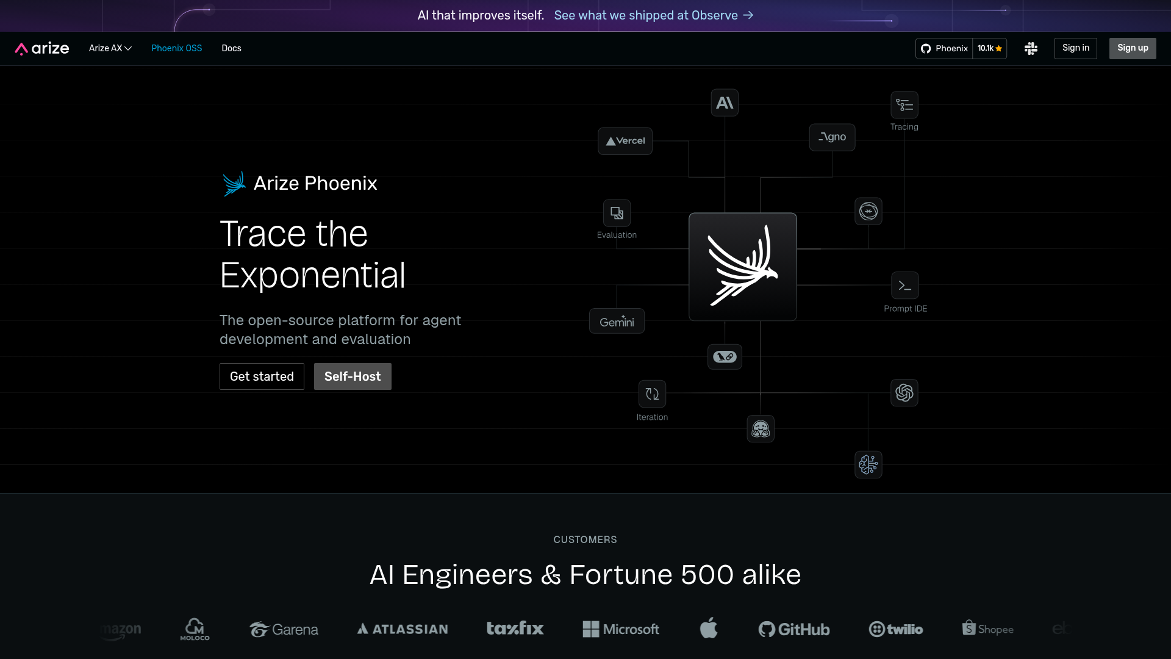This screenshot has height=659, width=1171.
Task: Click the large central Phoenix tile
Action: 742,267
